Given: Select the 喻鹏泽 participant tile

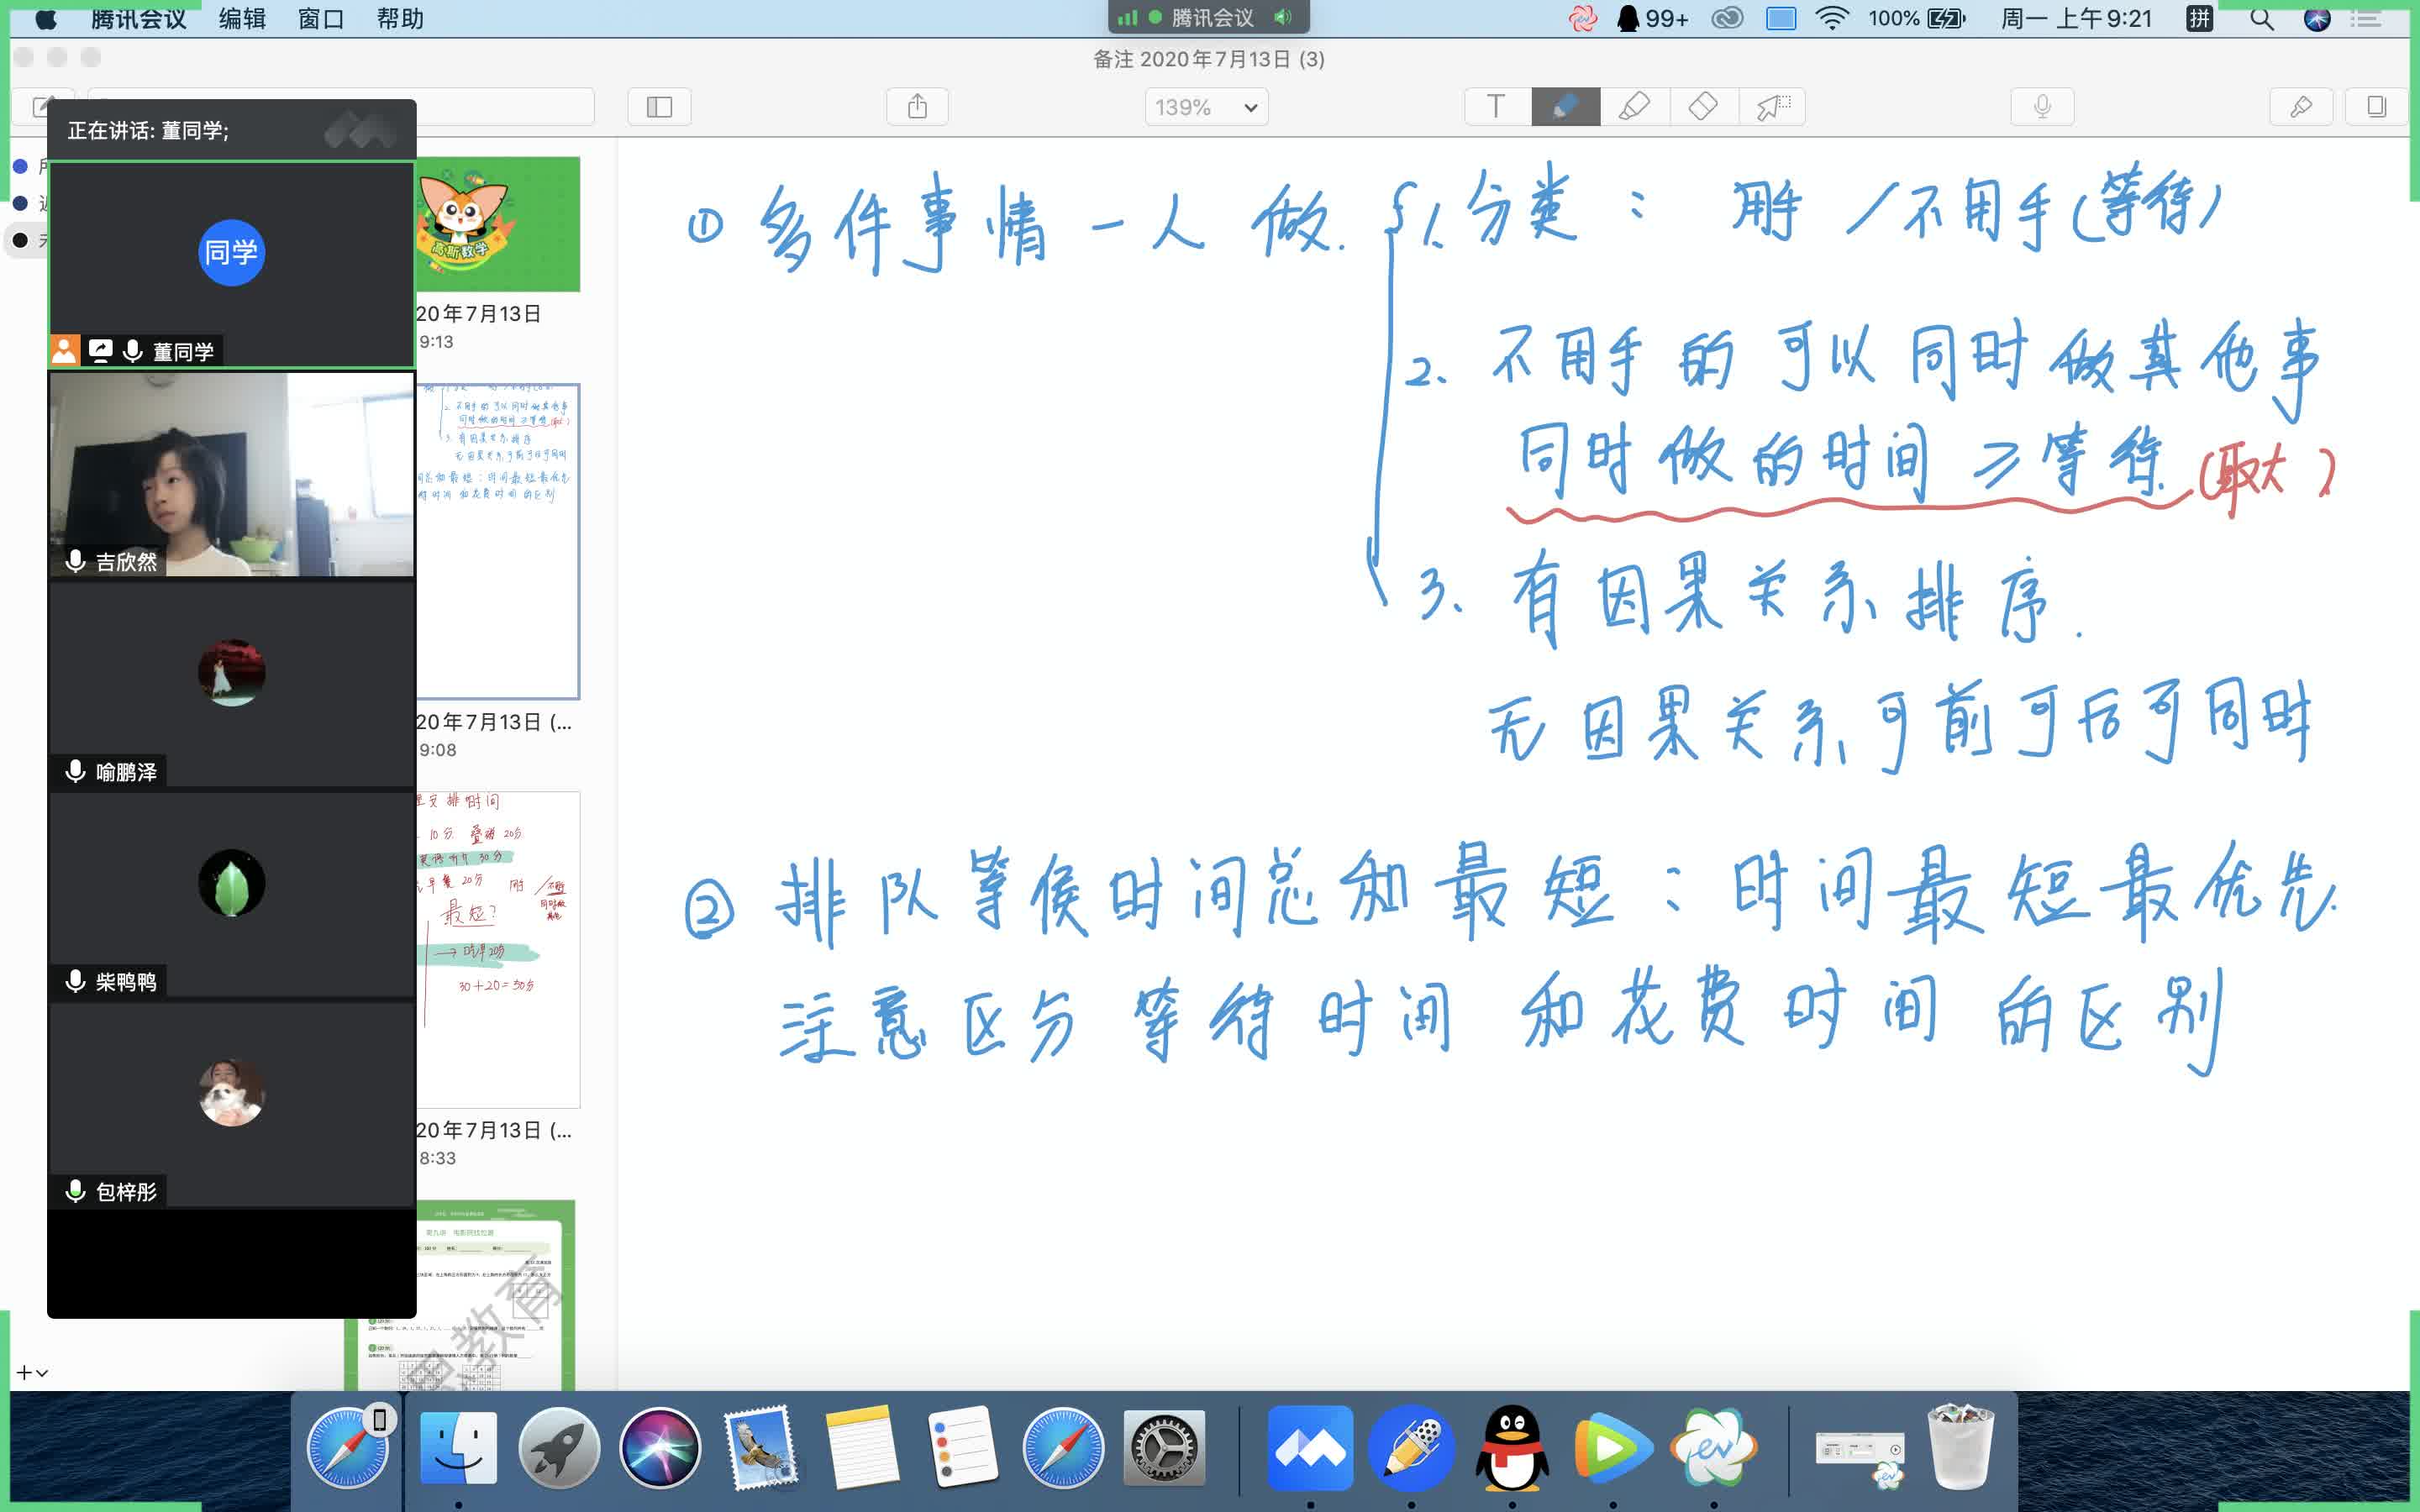Looking at the screenshot, I should (x=231, y=684).
